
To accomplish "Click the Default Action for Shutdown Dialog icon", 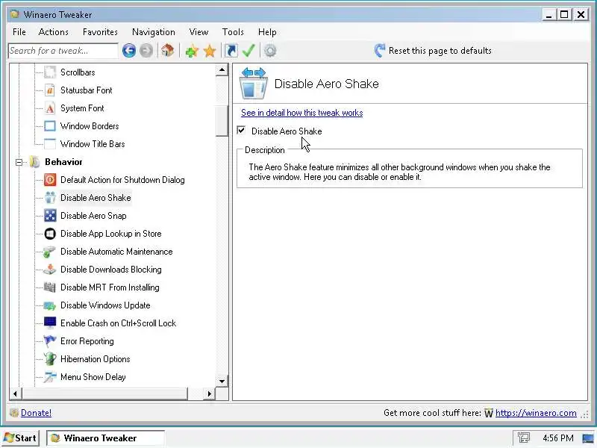I will [x=50, y=180].
